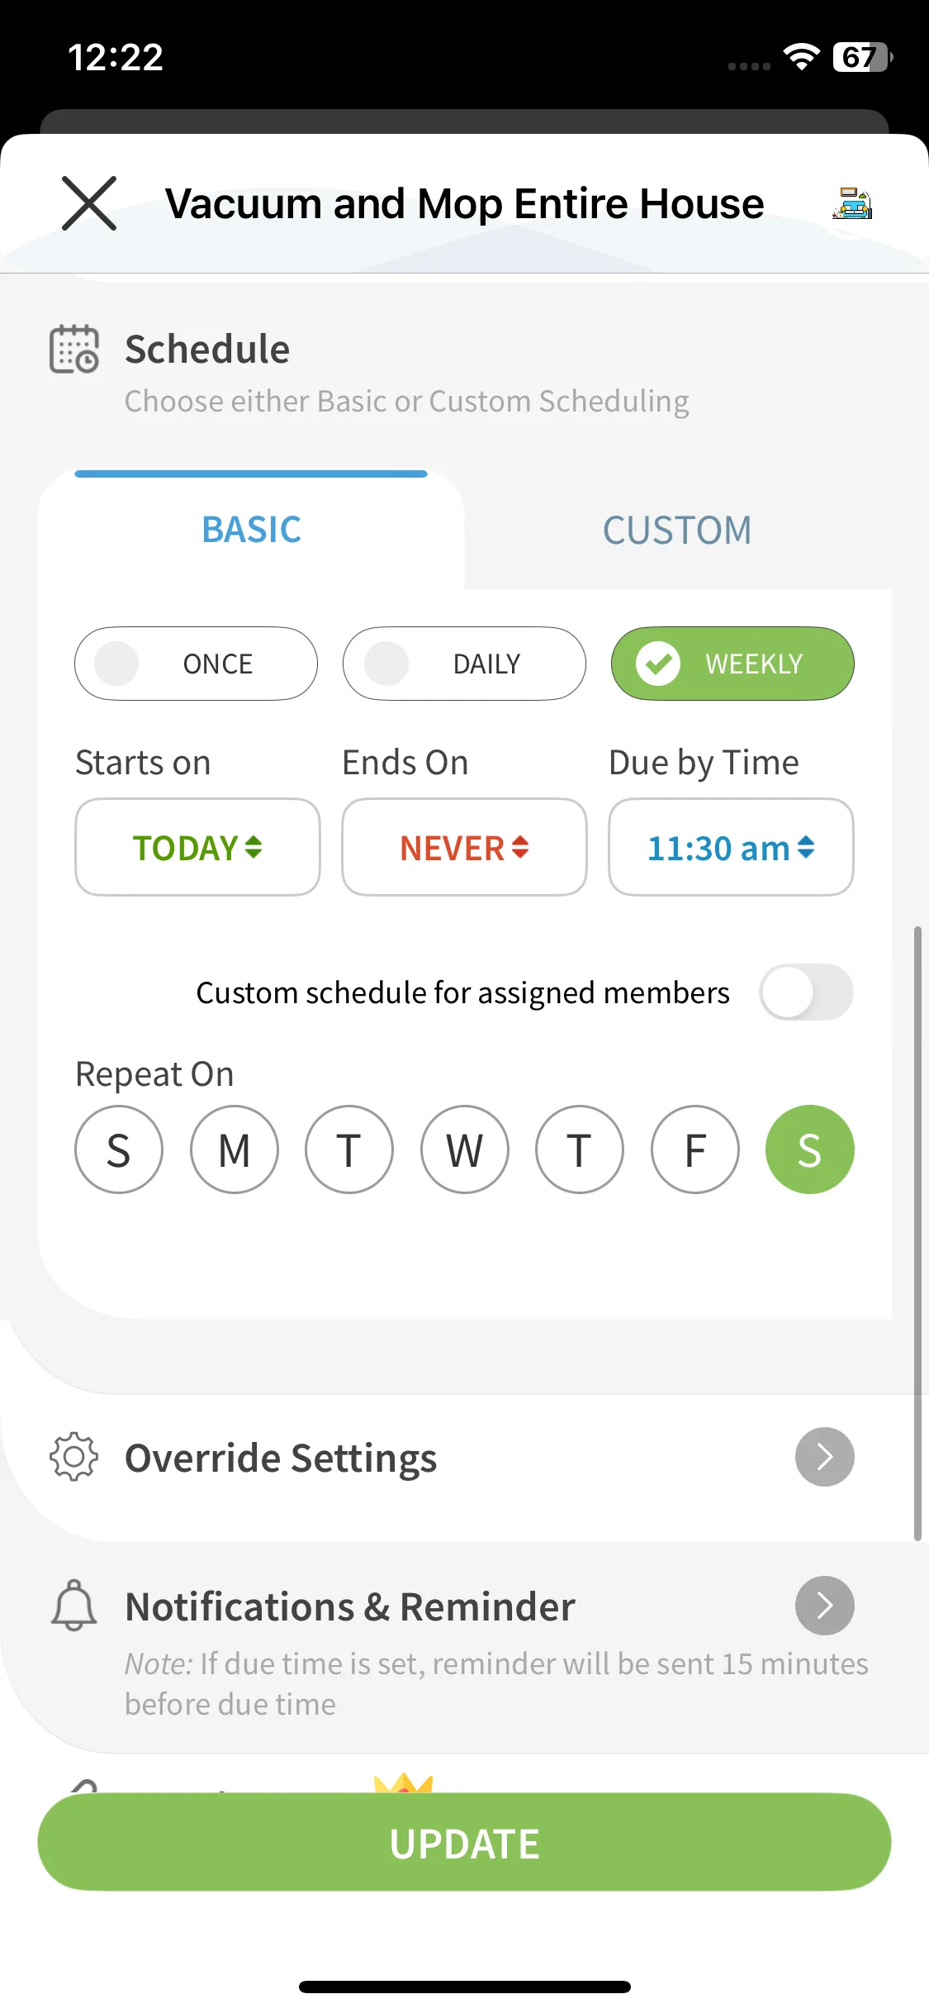Toggle the WEEKLY frequency option
Viewport: 929px width, 2013px height.
tap(732, 664)
